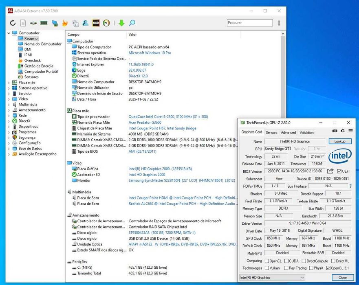Expand the Servidor tree node
This screenshot has width=359, height=285.
coord(9,94)
